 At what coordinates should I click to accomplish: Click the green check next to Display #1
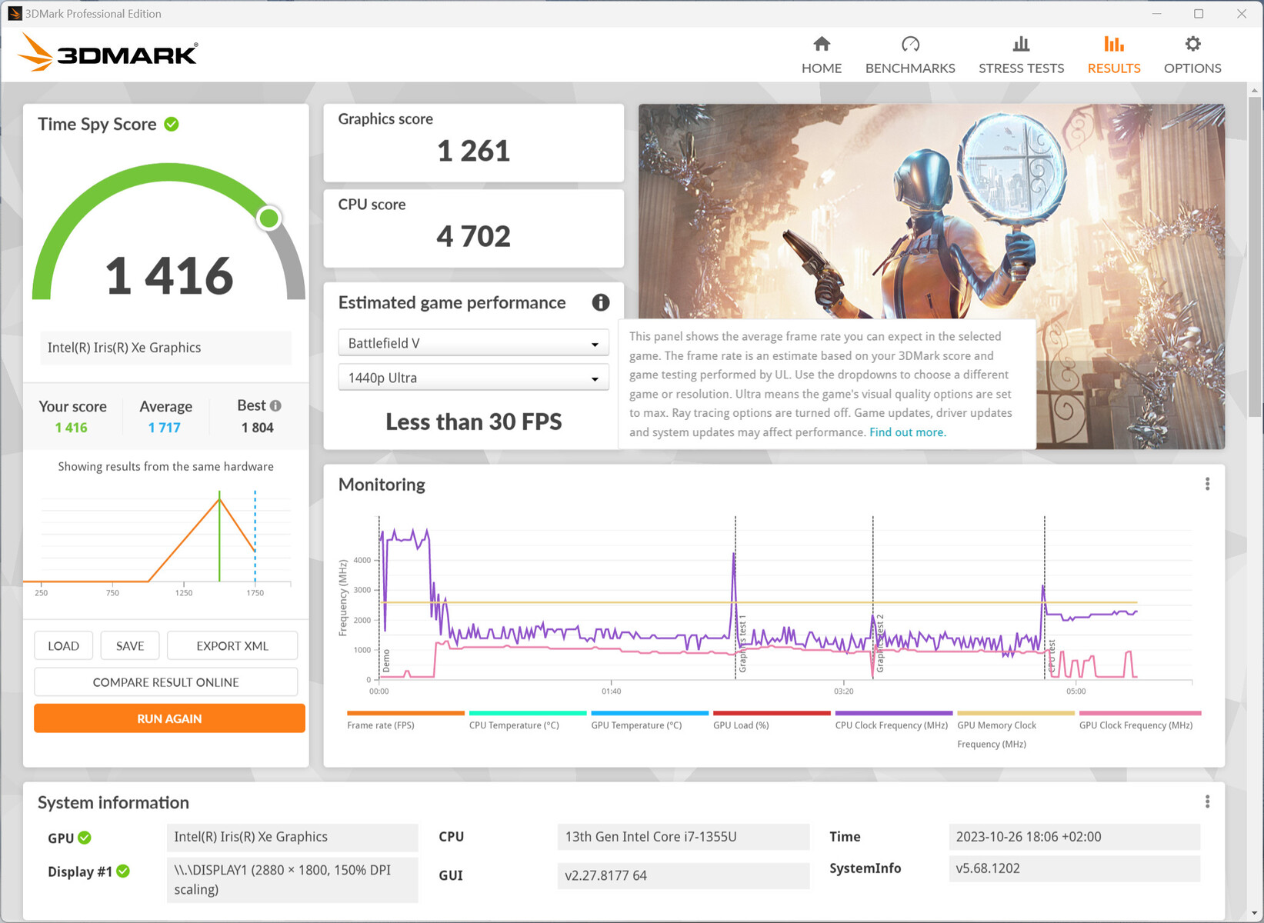coord(123,871)
